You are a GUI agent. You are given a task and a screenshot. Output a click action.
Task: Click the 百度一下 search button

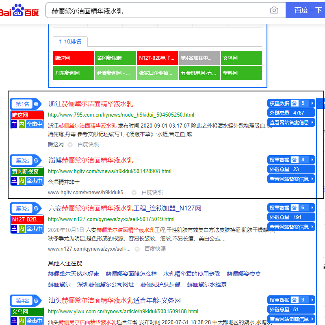(305, 10)
